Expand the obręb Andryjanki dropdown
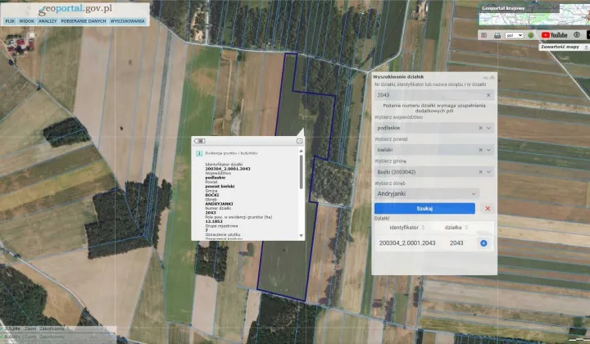 pos(475,194)
